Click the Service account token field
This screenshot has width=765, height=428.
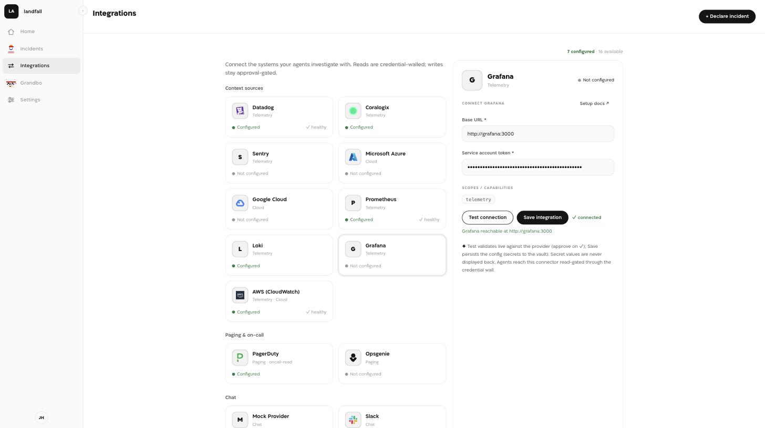[x=537, y=167]
